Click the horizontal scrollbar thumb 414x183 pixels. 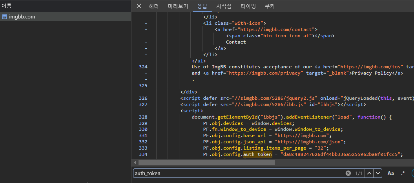point(206,163)
